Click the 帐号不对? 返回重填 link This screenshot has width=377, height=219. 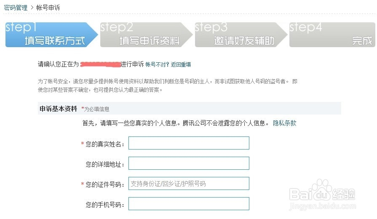pyautogui.click(x=168, y=64)
